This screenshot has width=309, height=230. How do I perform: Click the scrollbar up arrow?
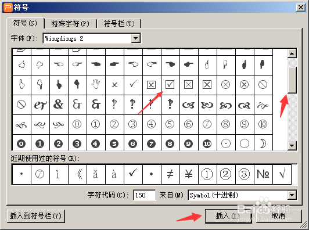(x=292, y=53)
